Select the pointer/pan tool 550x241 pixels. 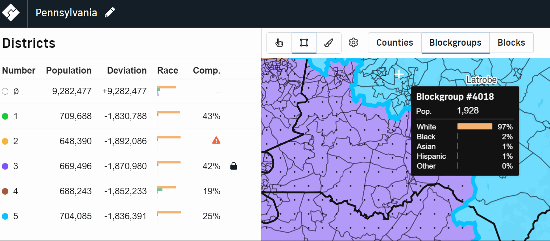279,42
